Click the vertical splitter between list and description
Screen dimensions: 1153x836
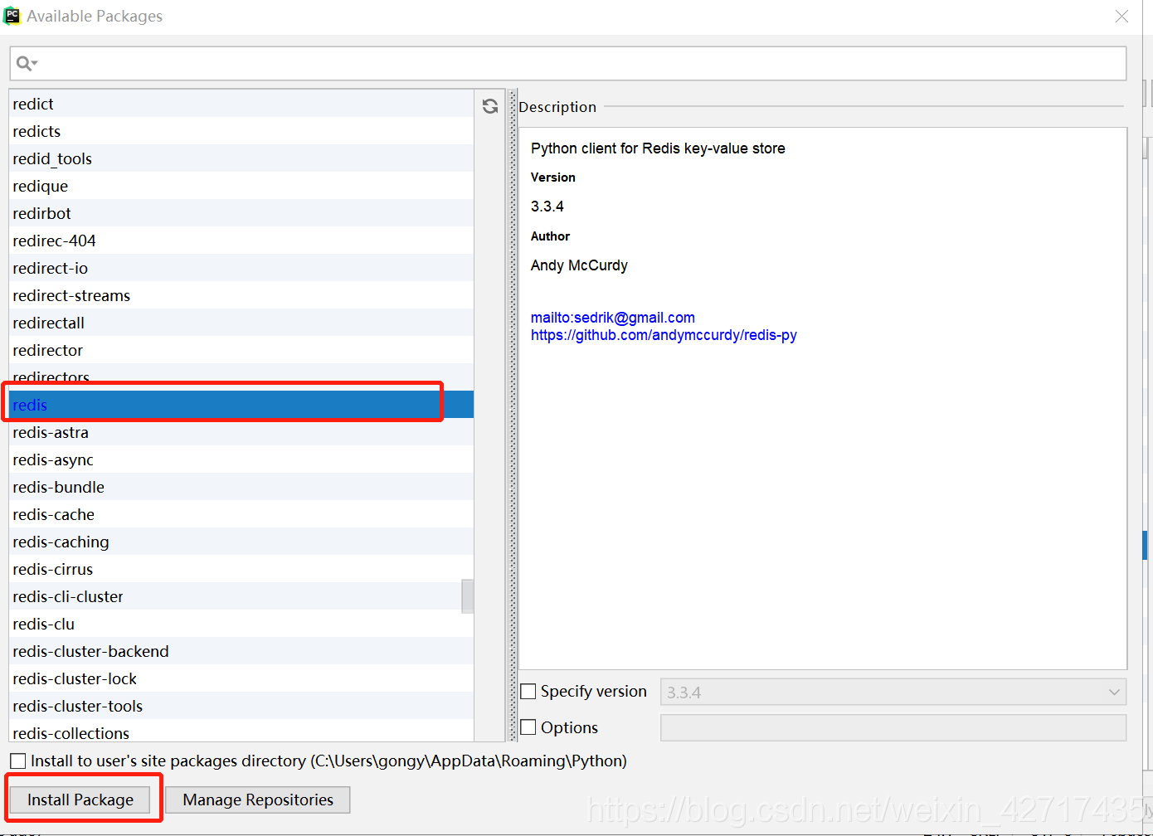point(513,415)
